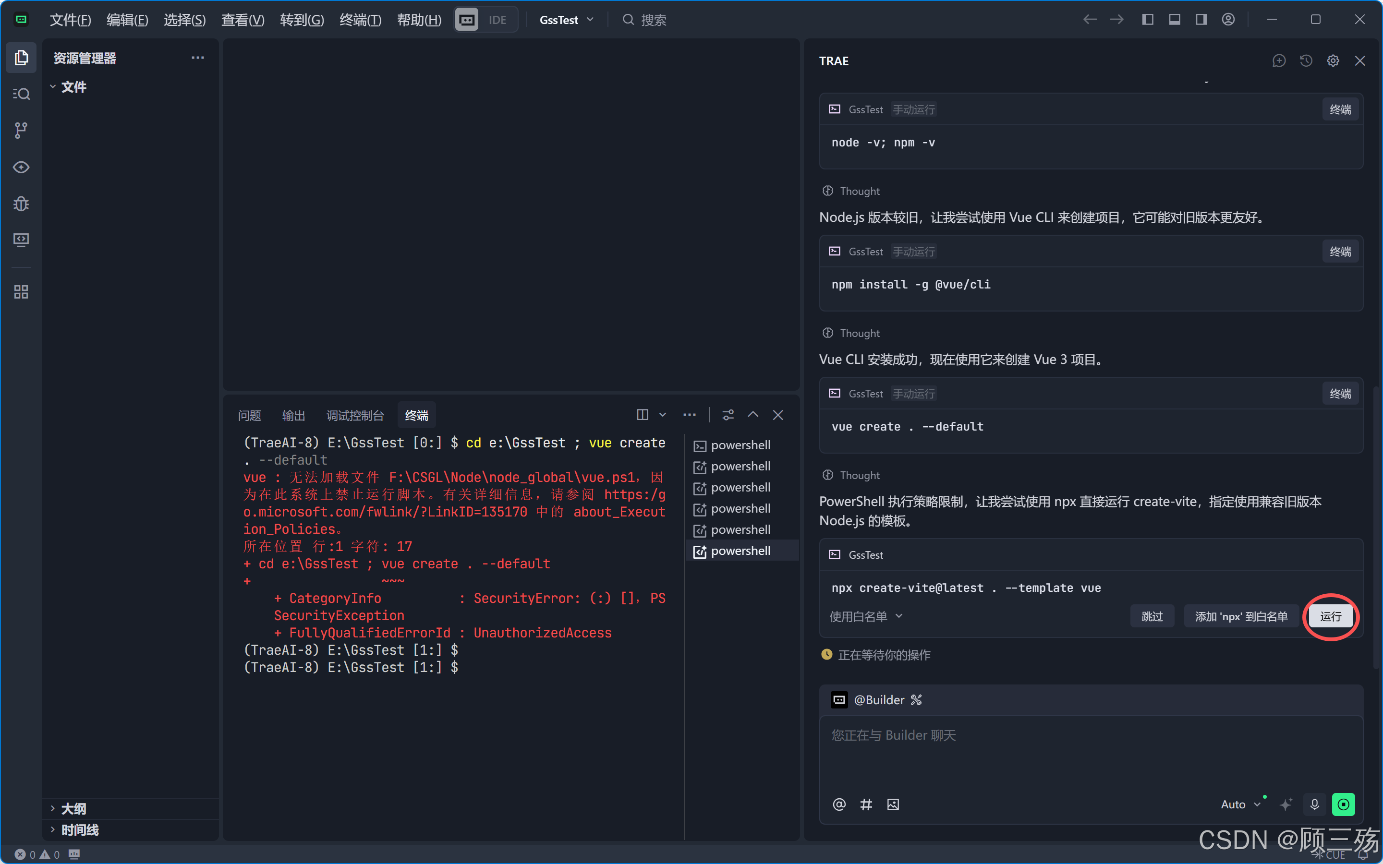The width and height of the screenshot is (1383, 864).
Task: Attach an image using the picture icon
Action: point(893,804)
